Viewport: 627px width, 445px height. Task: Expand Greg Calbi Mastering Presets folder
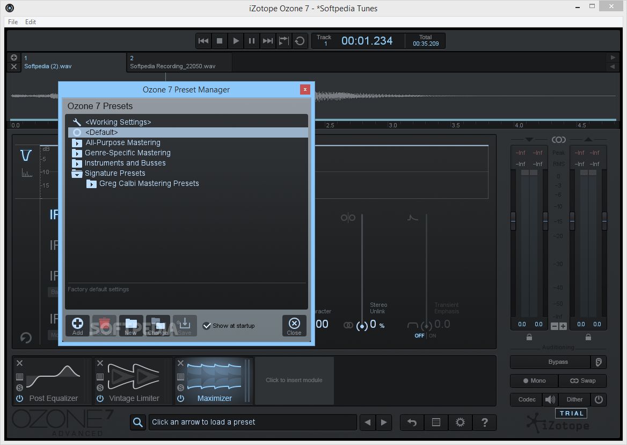(x=92, y=184)
